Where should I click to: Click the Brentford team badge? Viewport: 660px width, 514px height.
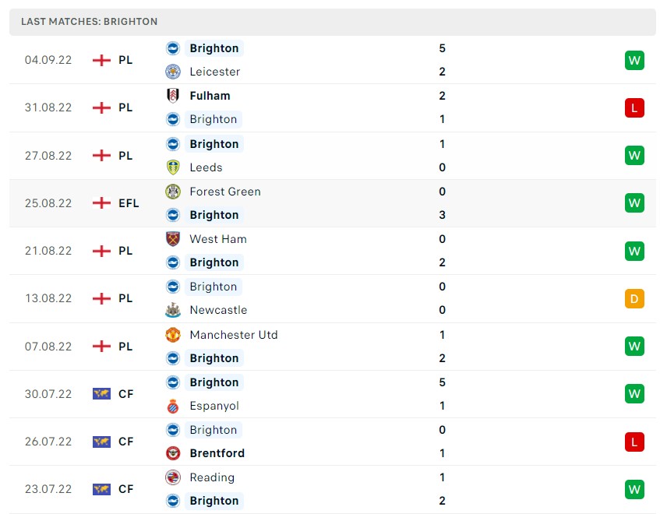[x=175, y=453]
